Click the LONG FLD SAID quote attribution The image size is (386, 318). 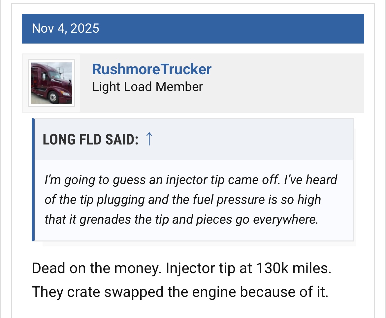90,140
